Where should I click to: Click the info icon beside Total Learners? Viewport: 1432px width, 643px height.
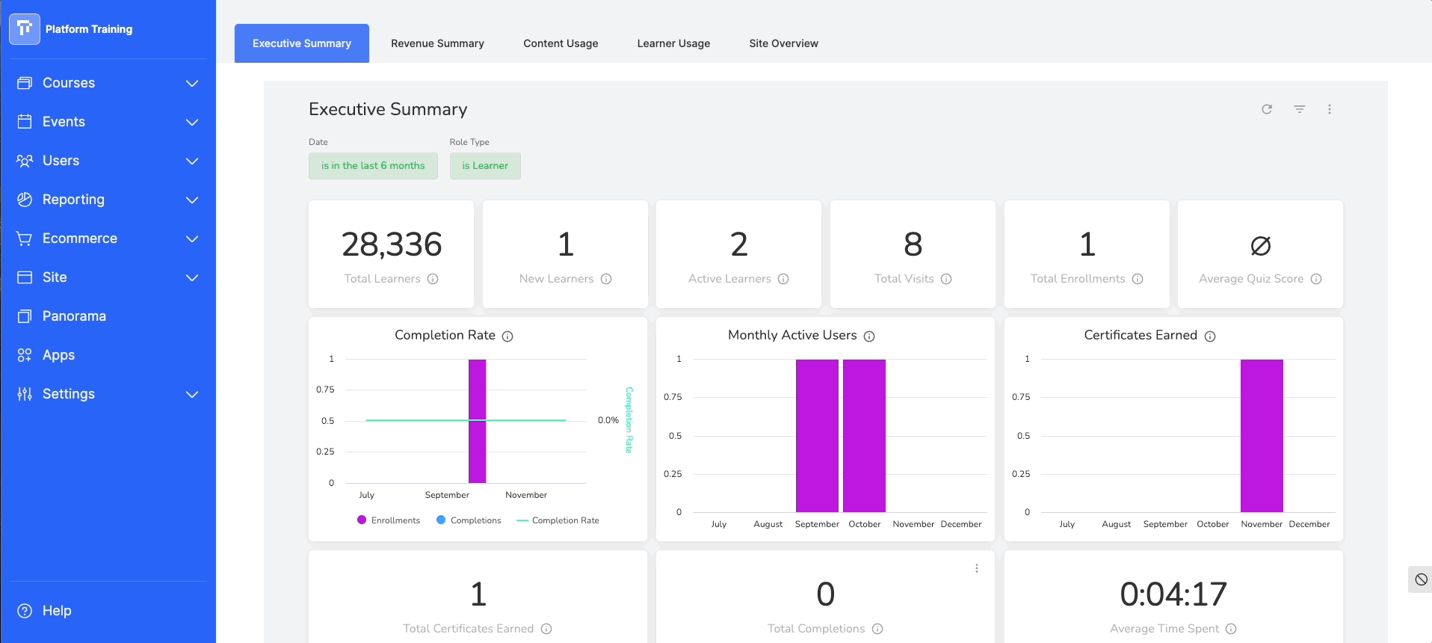pyautogui.click(x=433, y=279)
